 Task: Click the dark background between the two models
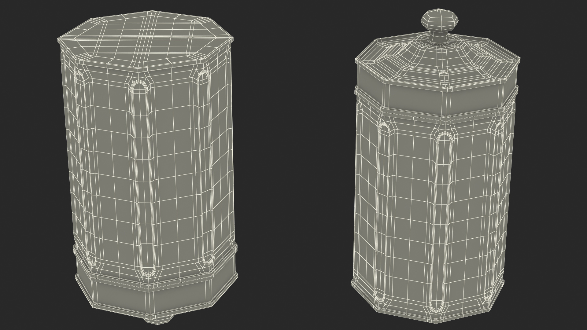[293, 165]
